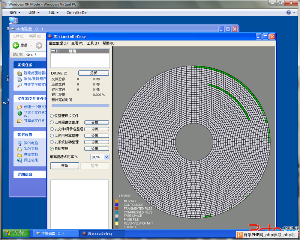
Task: Click the 暂停 pause button
Action: (94, 166)
